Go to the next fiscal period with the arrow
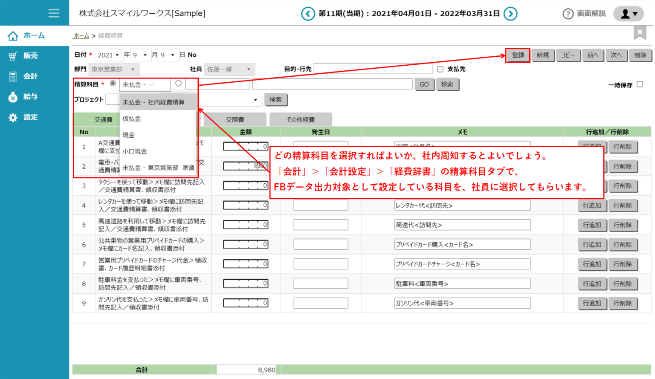 (x=510, y=13)
